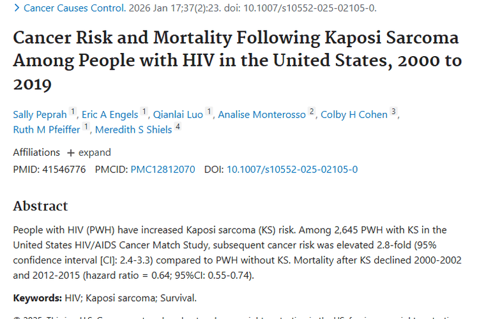The height and width of the screenshot is (319, 479).
Task: Click affiliation superscript 1 after Eric A Engels
Action: point(144,112)
